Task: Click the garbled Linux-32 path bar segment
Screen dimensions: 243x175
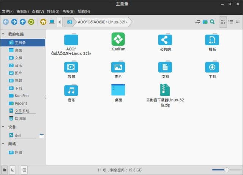Action: (x=103, y=22)
